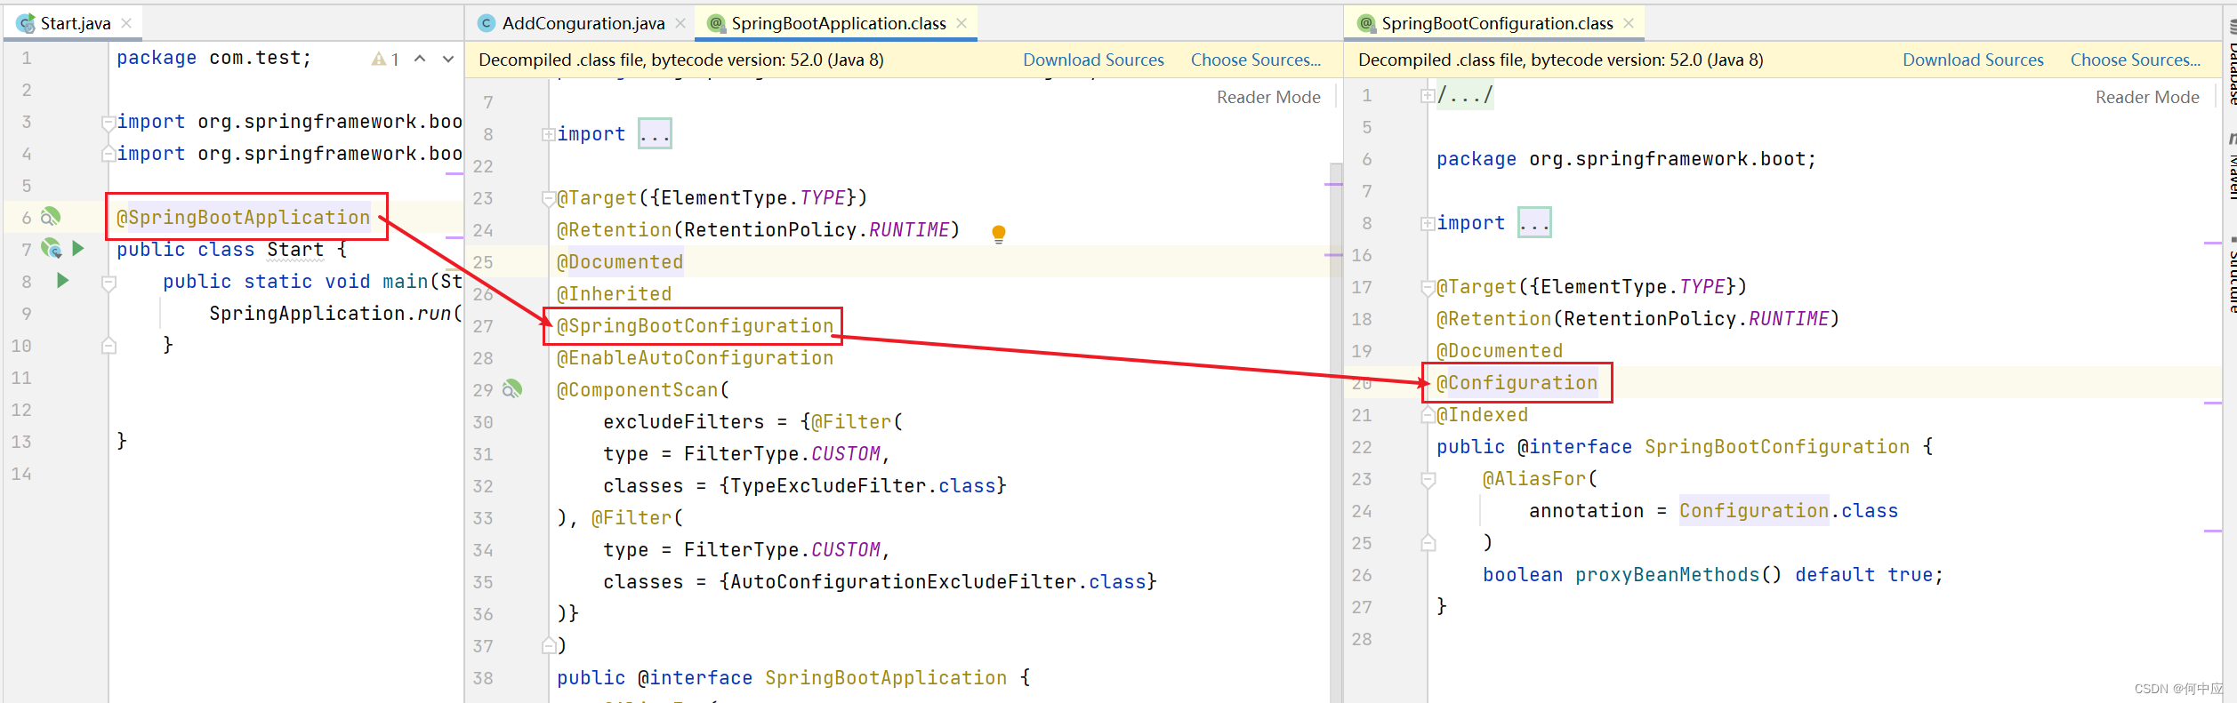Collapse the annotation block at line 23

coord(549,198)
